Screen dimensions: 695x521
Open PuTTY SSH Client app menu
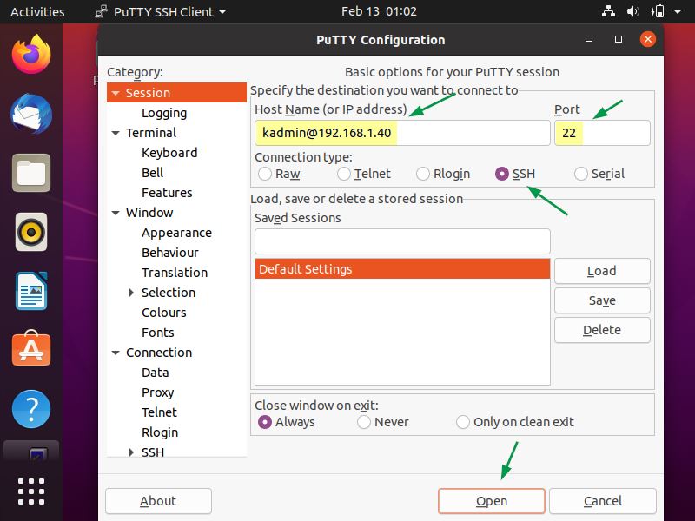[x=161, y=12]
